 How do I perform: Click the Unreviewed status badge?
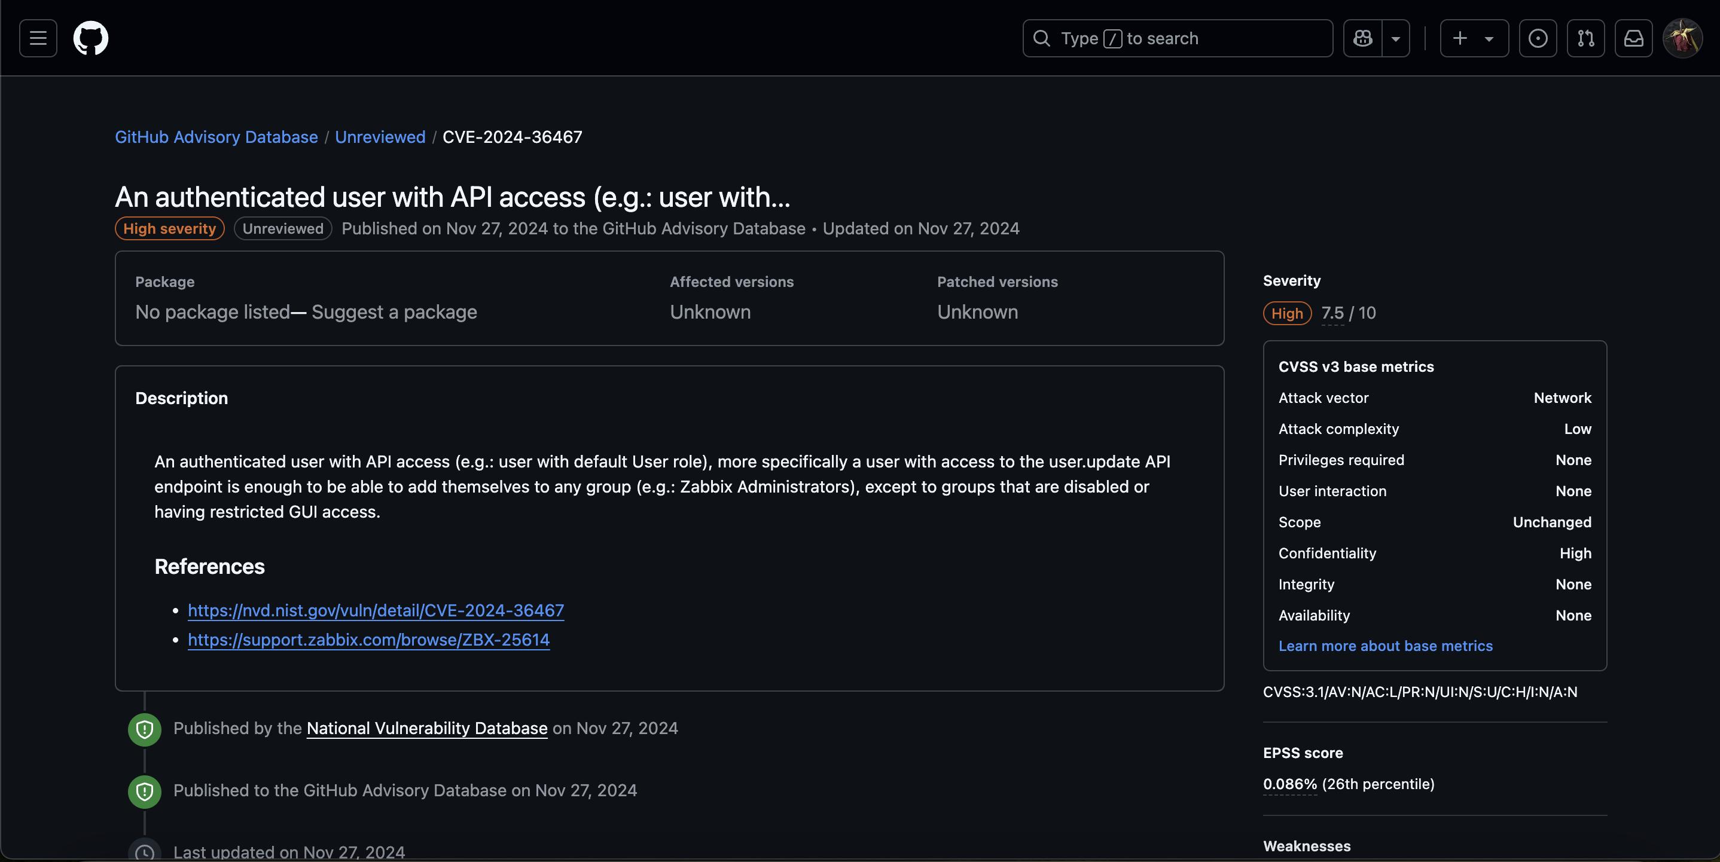(x=283, y=228)
